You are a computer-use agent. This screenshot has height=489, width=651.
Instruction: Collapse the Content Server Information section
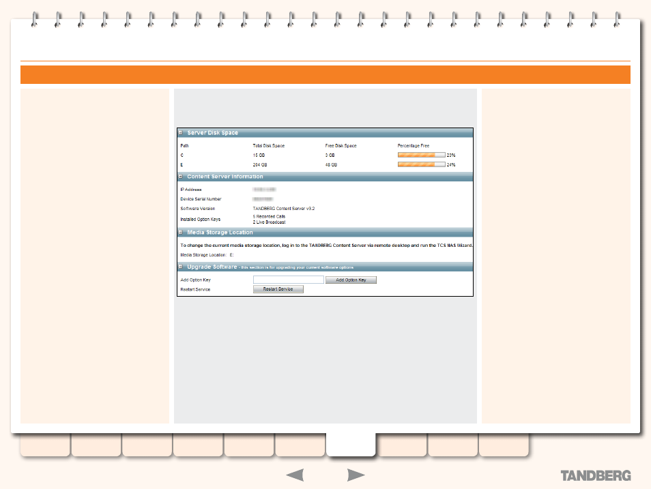181,177
